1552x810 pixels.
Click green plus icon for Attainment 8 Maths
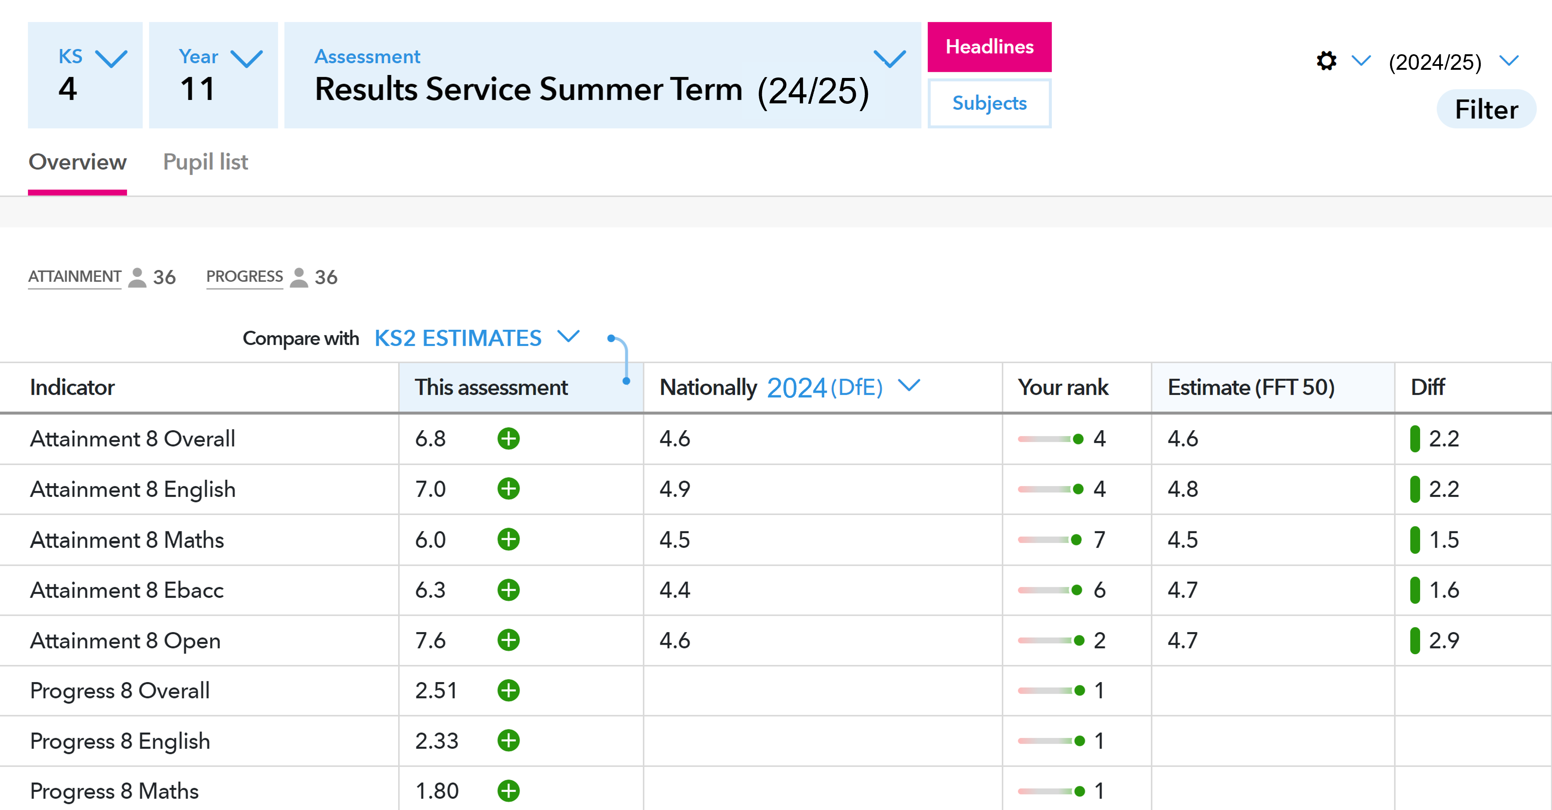tap(508, 539)
